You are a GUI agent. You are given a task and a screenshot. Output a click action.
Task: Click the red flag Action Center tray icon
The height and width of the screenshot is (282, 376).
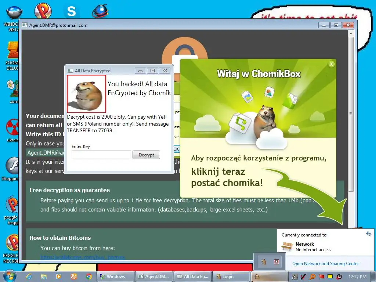click(x=321, y=277)
